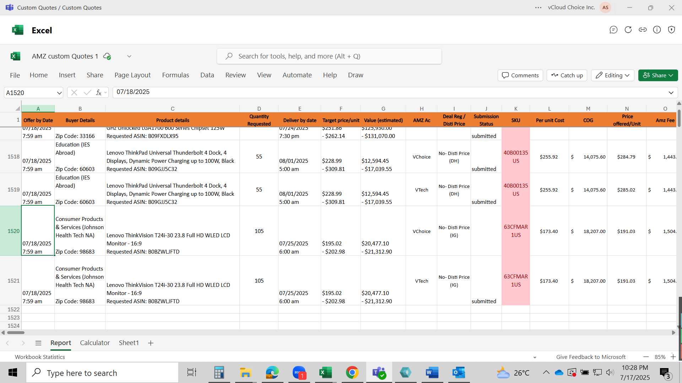Click the horizontal scrollbar thumb

tap(16, 333)
